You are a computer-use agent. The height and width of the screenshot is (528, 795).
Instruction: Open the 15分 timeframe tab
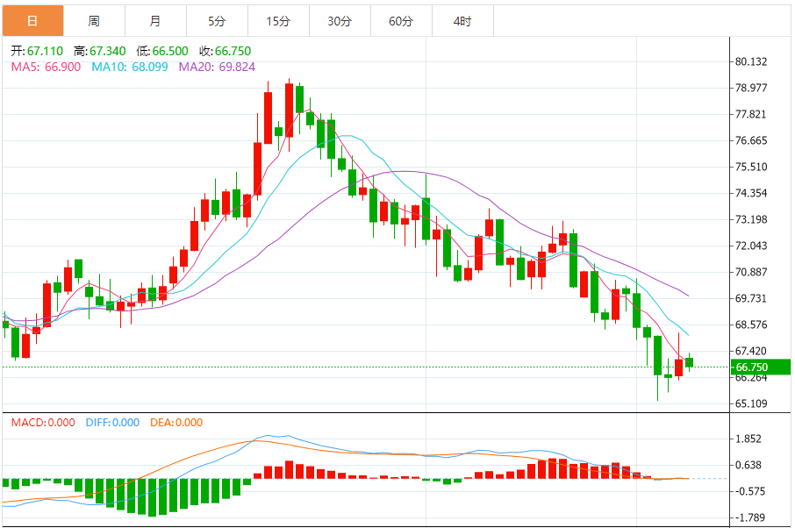[x=278, y=21]
